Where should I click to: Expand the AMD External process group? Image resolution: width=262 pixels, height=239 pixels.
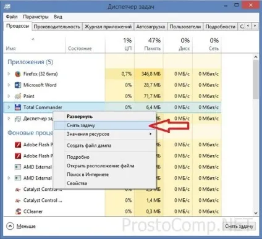click(9, 178)
